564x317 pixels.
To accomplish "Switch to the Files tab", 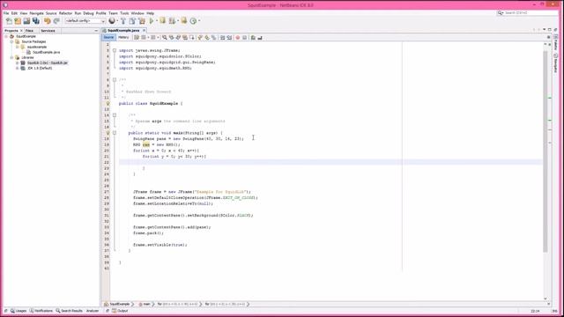I will click(x=29, y=31).
